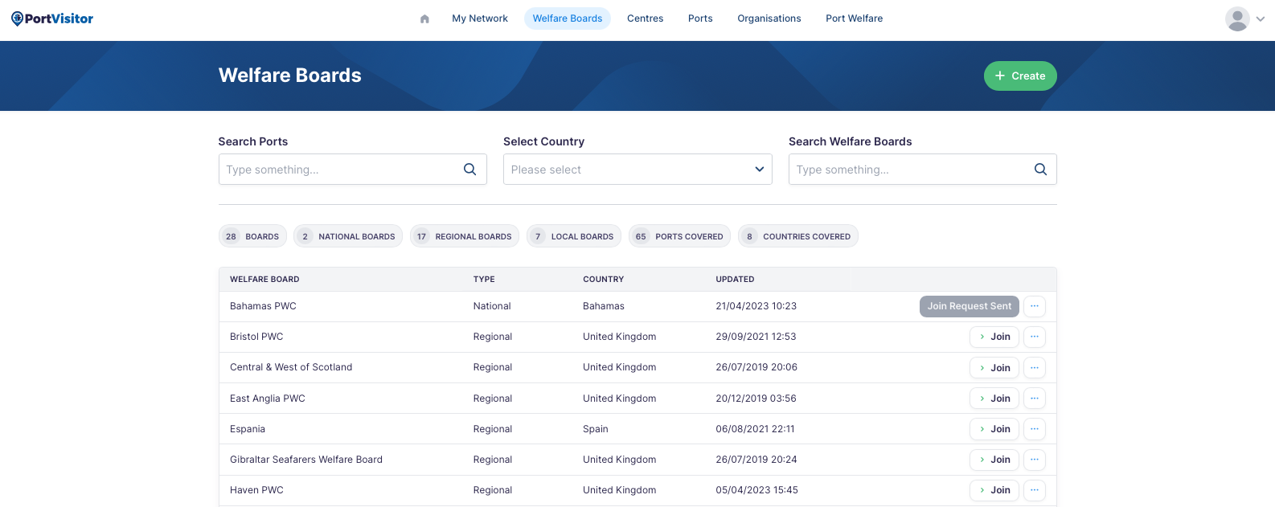
Task: Click the COUNTRY column header
Action: coord(604,280)
